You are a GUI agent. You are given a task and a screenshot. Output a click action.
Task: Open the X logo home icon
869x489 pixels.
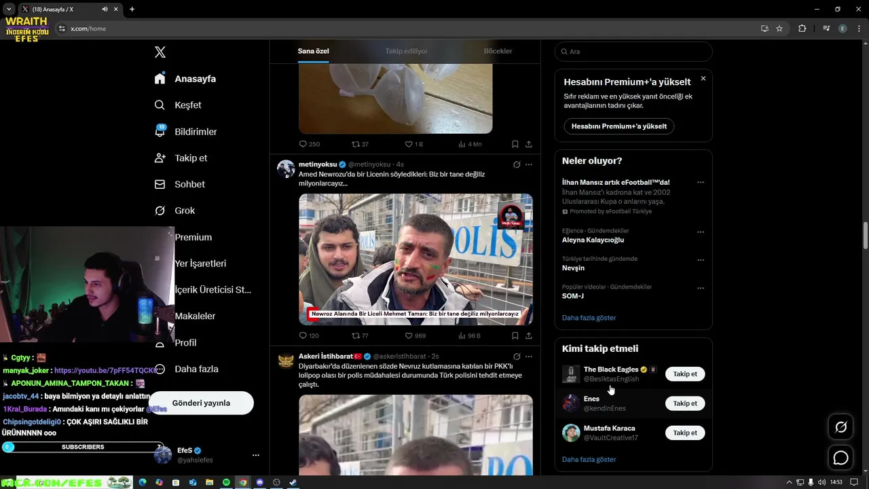coord(160,52)
